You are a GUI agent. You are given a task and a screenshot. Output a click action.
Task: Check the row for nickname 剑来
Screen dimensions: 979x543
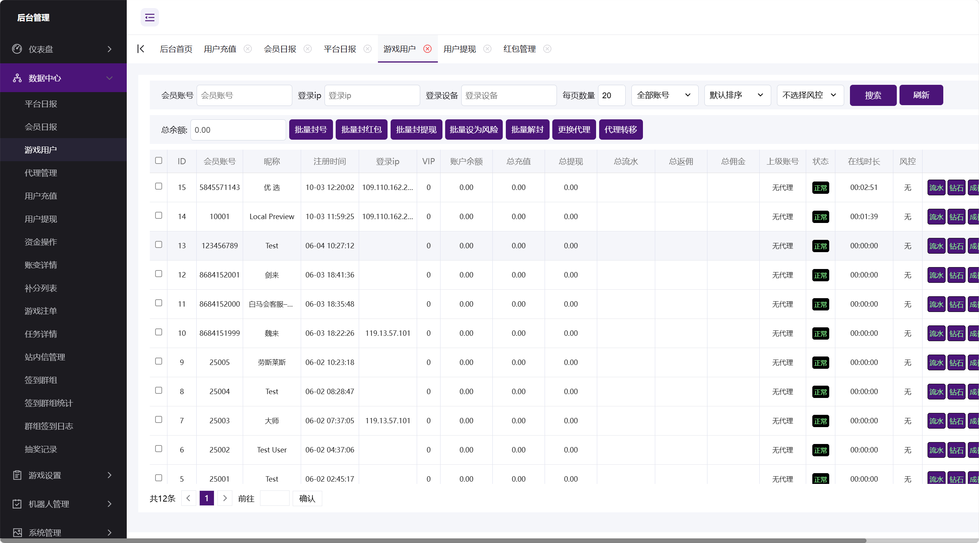[159, 274]
